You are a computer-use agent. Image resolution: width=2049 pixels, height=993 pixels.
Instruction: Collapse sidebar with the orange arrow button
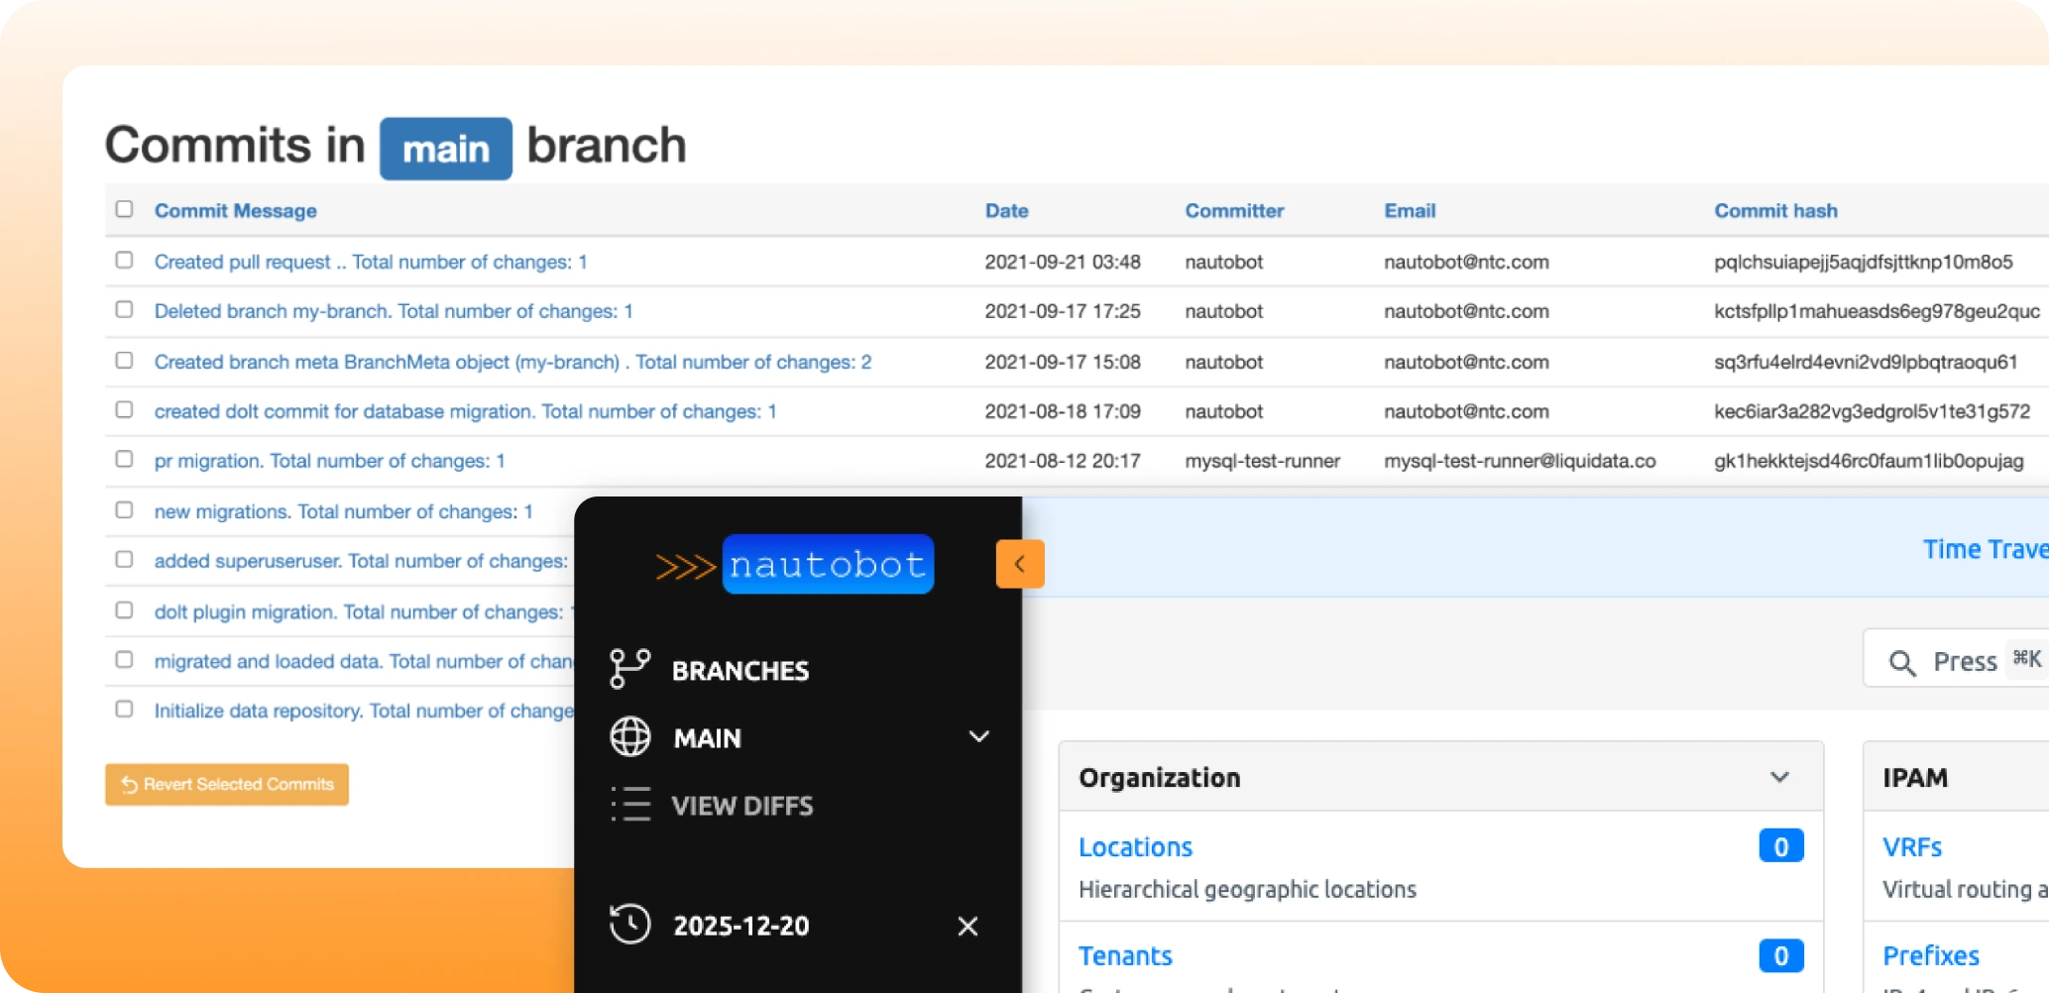1019,564
